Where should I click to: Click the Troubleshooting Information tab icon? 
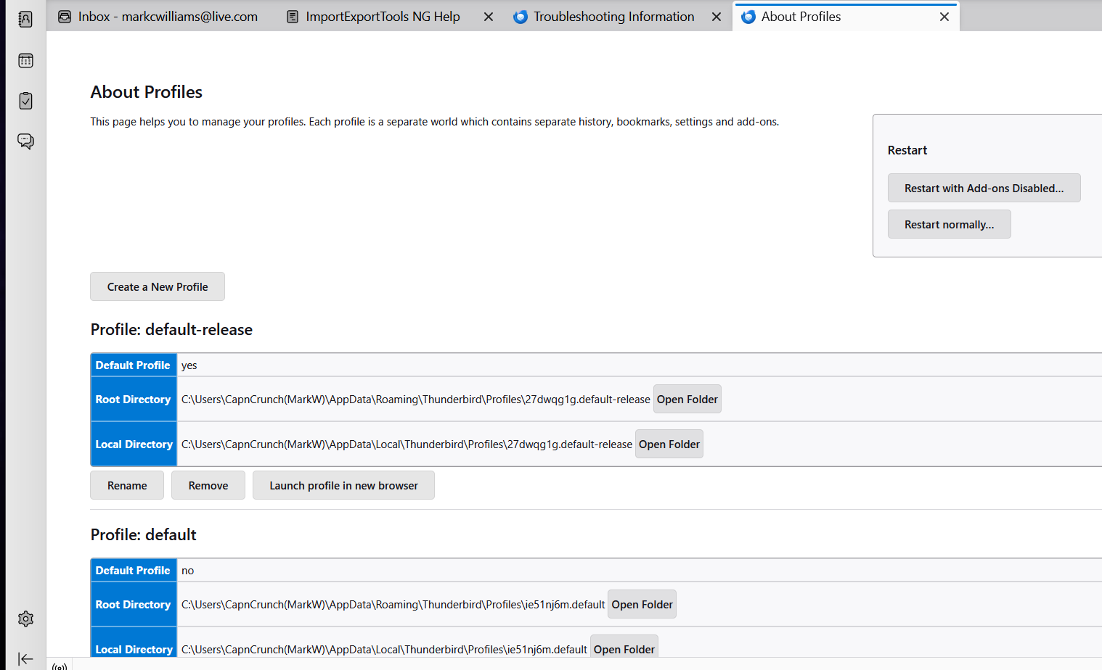520,17
